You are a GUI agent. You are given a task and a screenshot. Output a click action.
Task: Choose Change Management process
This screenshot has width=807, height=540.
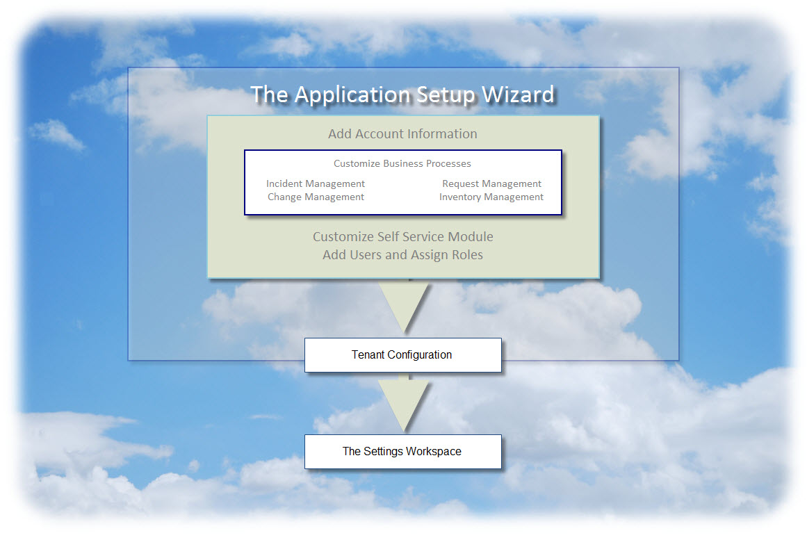click(x=316, y=197)
